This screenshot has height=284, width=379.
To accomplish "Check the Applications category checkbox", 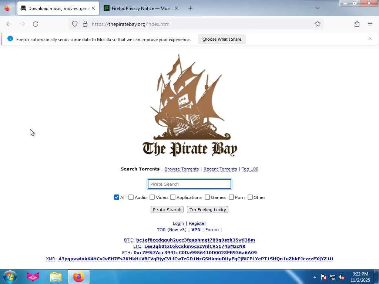I will 173,197.
